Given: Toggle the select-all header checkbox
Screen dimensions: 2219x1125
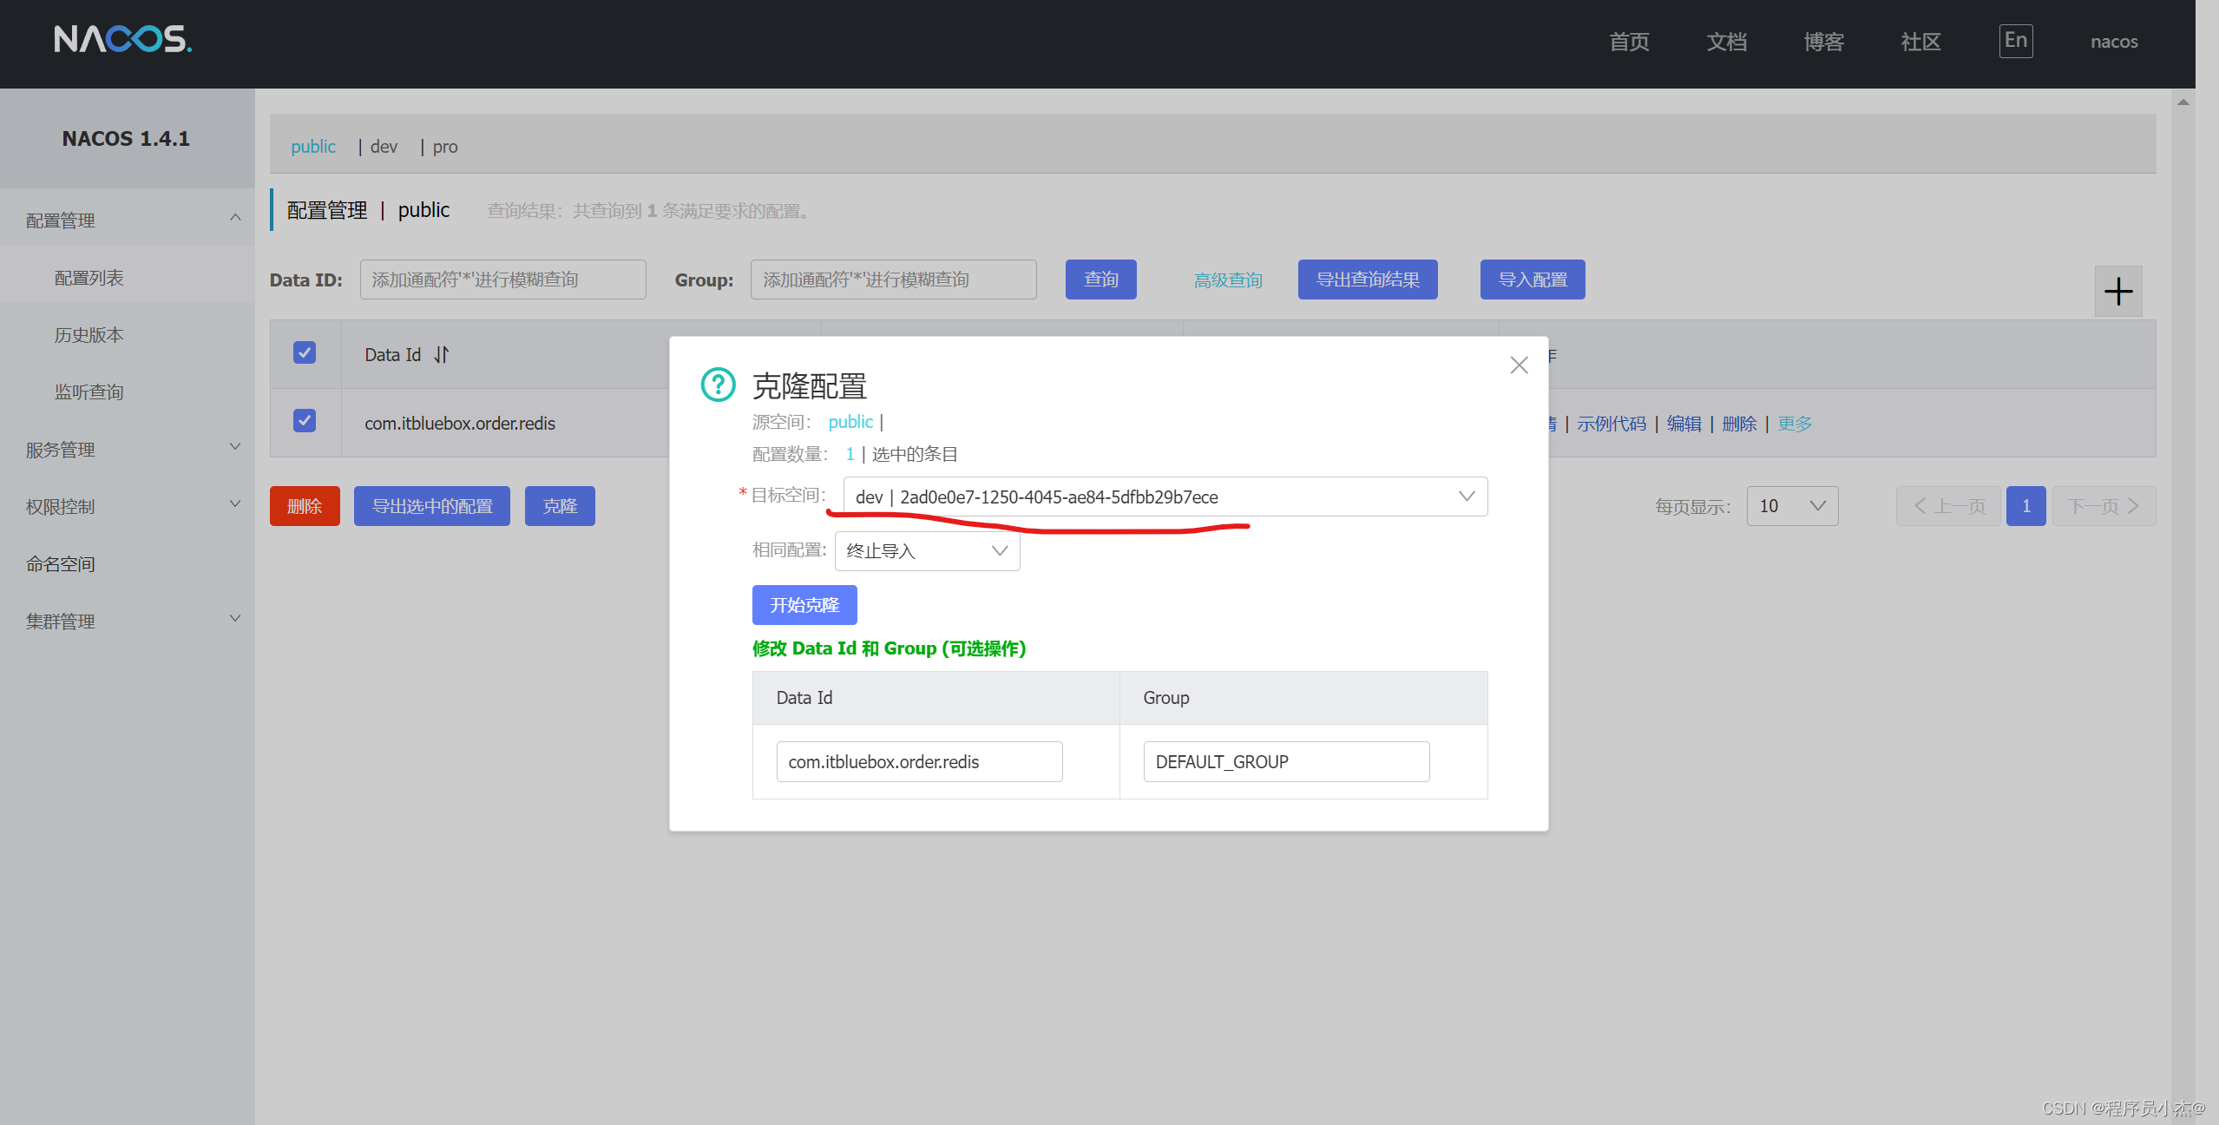Looking at the screenshot, I should coord(305,352).
